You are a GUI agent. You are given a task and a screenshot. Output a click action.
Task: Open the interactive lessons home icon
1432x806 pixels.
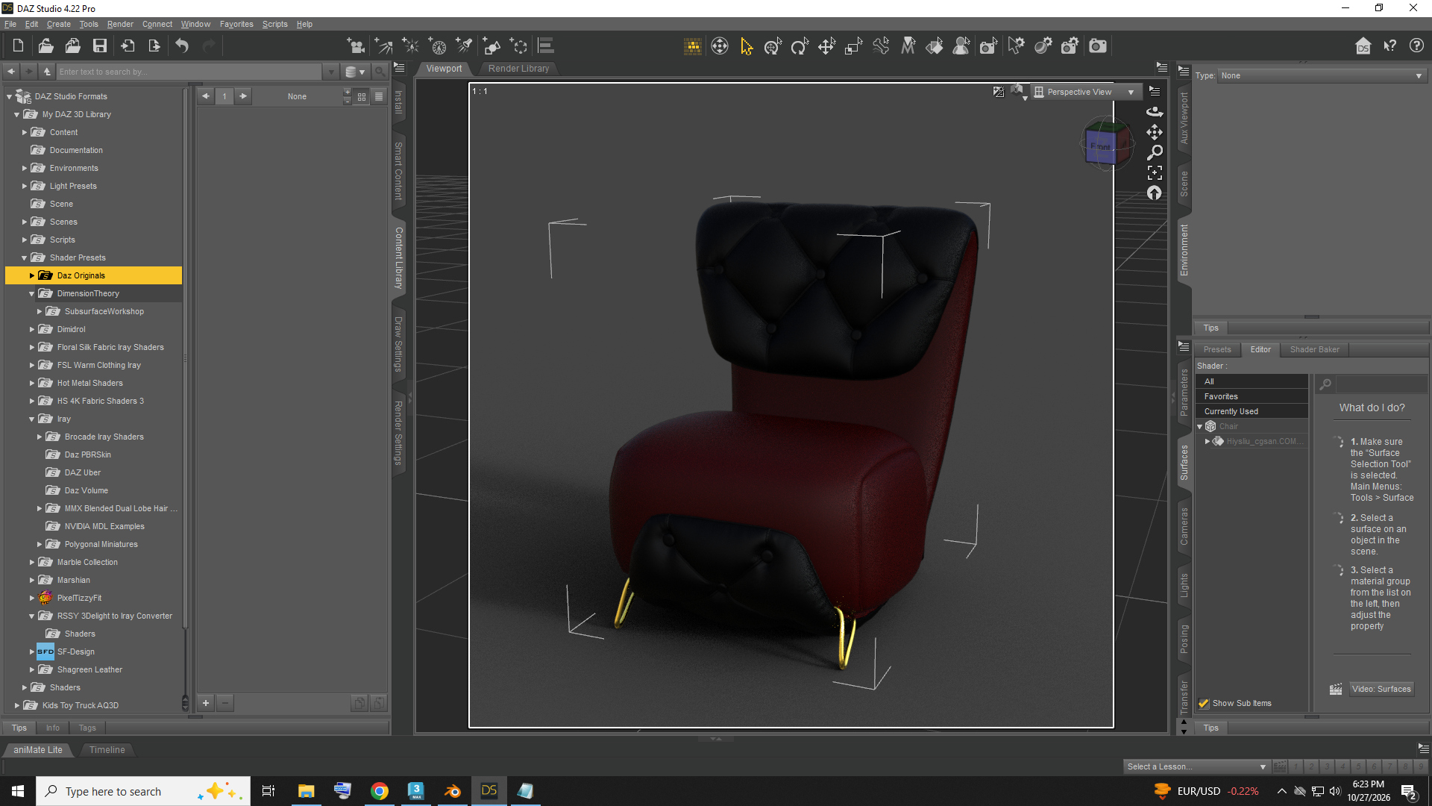[1363, 46]
